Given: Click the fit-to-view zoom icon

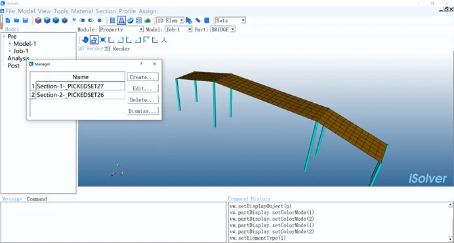Looking at the screenshot, I should point(103,39).
